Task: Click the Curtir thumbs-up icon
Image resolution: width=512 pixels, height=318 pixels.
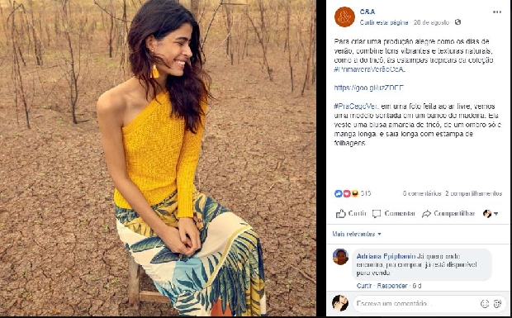Action: (x=341, y=214)
